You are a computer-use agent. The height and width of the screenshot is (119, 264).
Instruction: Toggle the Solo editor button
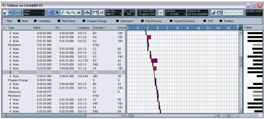pos(5,13)
